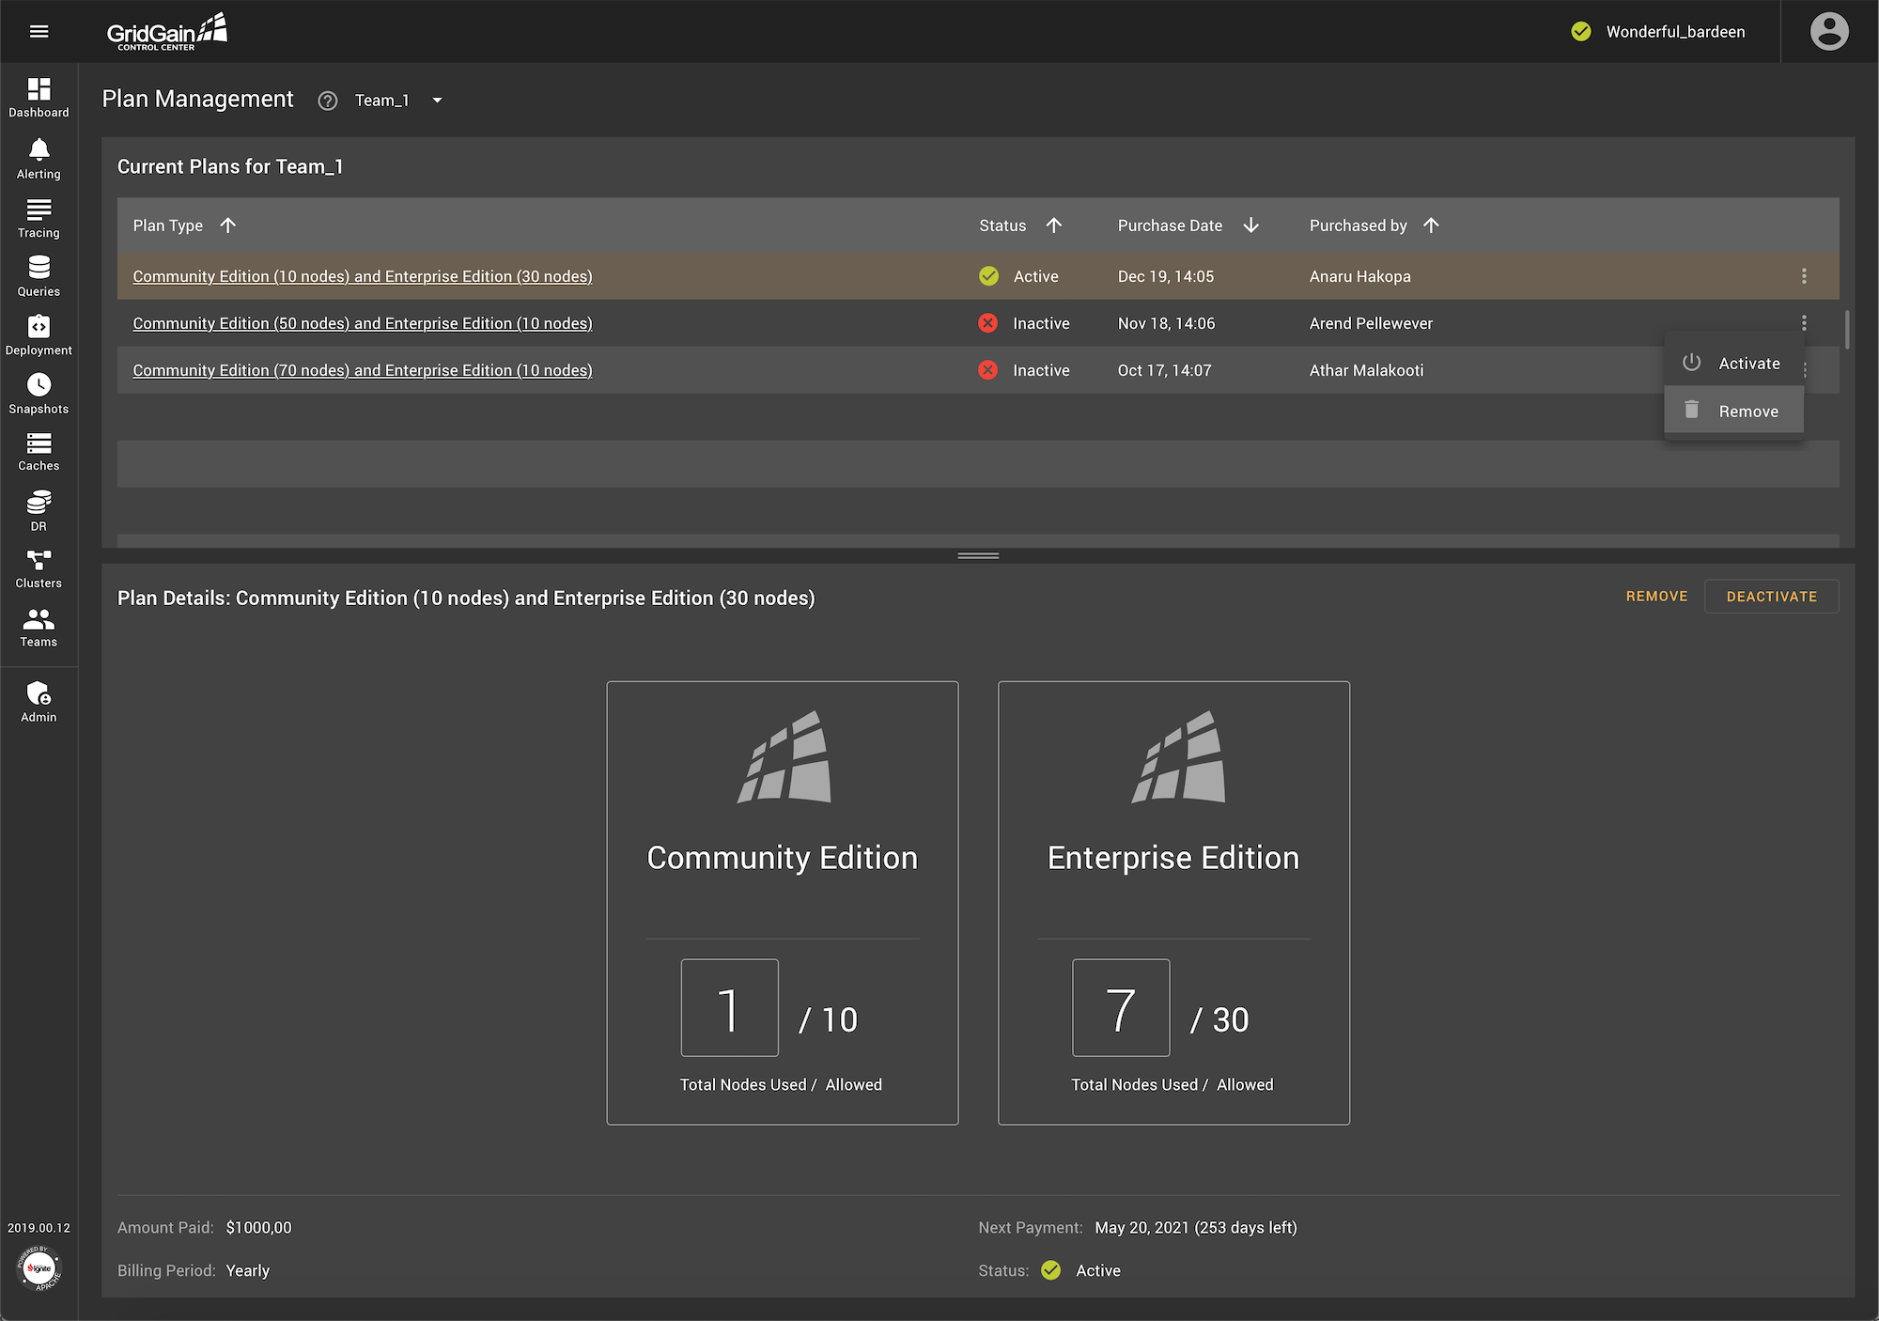
Task: Select the Enterprise Edition card
Action: point(1173,903)
